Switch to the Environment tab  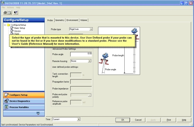click(72, 20)
